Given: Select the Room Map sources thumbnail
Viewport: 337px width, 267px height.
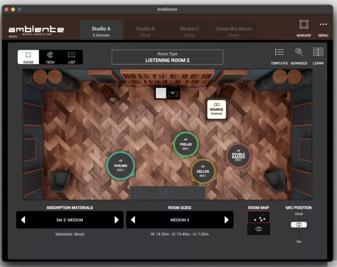Looking at the screenshot, I should click(259, 217).
